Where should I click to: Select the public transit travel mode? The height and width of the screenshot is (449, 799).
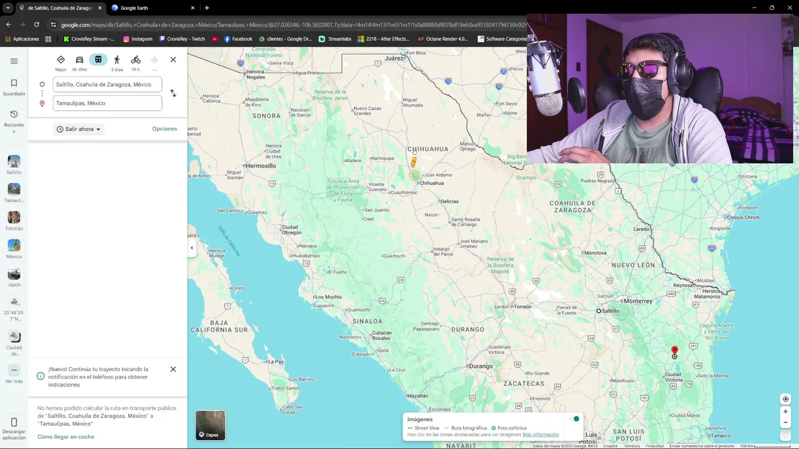[x=98, y=60]
